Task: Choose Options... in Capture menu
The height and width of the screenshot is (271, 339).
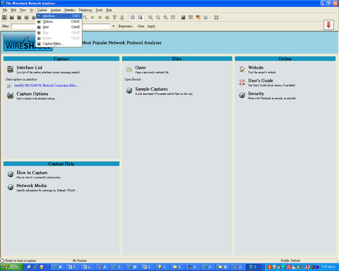Action: [x=59, y=21]
